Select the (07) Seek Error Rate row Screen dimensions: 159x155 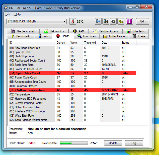(73, 65)
